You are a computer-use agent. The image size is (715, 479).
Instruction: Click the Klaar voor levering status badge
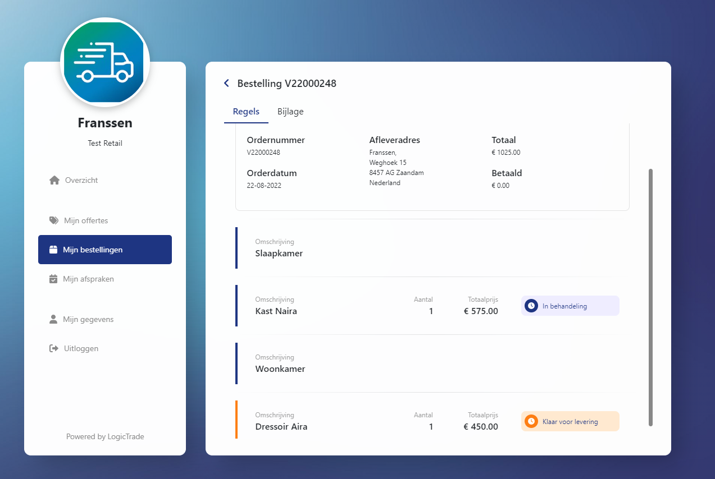[x=570, y=421]
